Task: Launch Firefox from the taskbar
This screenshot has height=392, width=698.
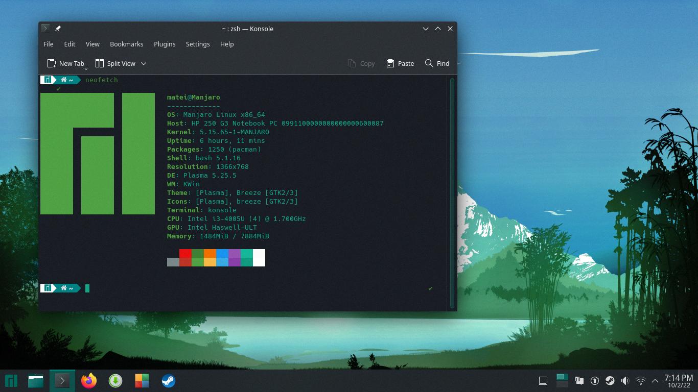Action: pos(89,381)
